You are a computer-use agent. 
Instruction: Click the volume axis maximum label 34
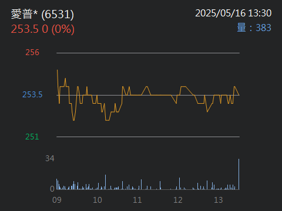point(50,158)
